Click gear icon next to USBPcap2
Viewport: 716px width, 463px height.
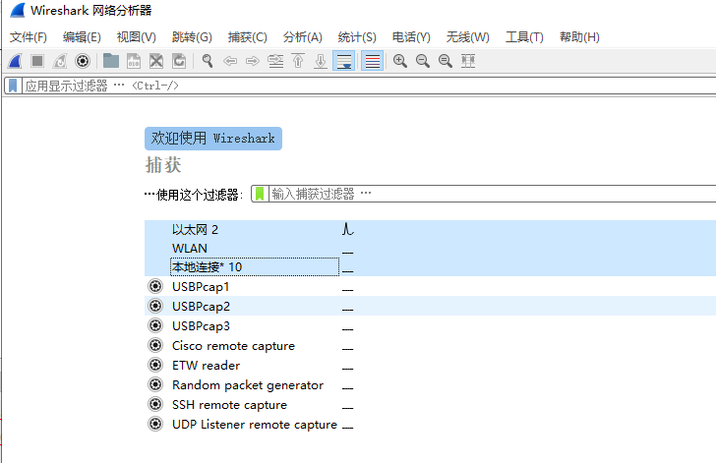[155, 306]
